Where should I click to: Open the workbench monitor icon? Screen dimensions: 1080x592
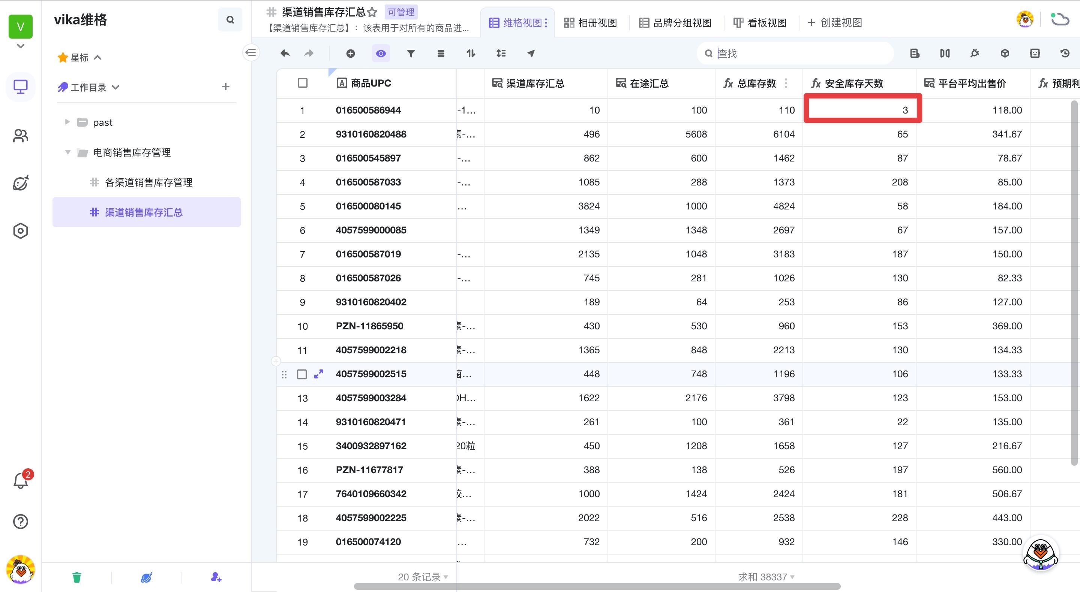coord(21,87)
